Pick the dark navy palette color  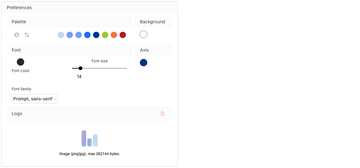click(96, 35)
